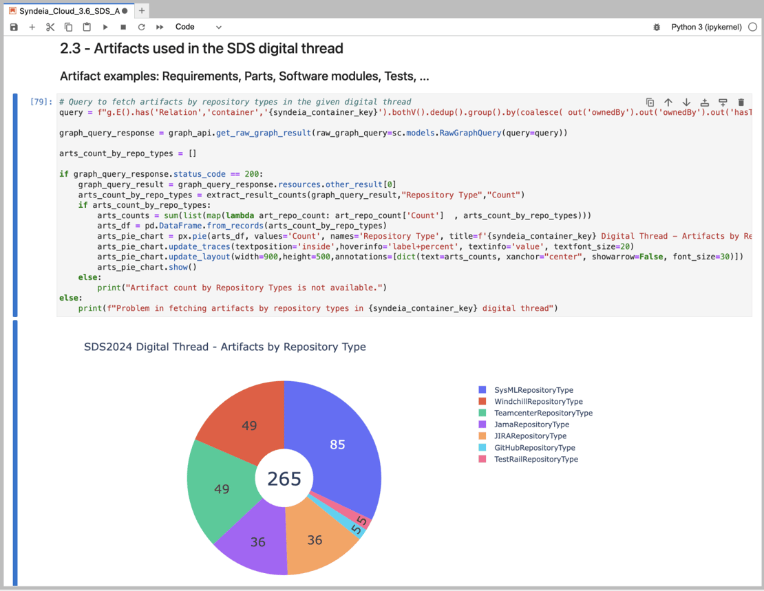This screenshot has width=764, height=591.
Task: Click the SysMLRepositoryType legend label
Action: pos(533,390)
